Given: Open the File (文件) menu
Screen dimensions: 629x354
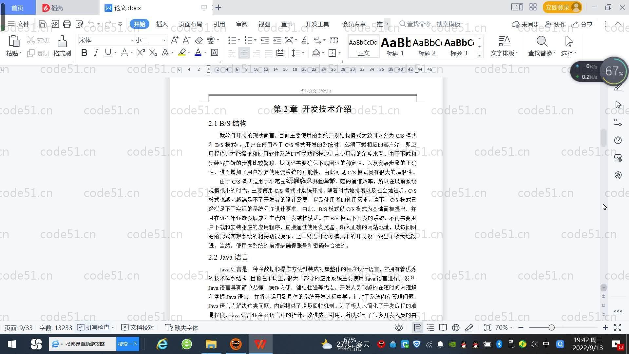Looking at the screenshot, I should coord(19,24).
